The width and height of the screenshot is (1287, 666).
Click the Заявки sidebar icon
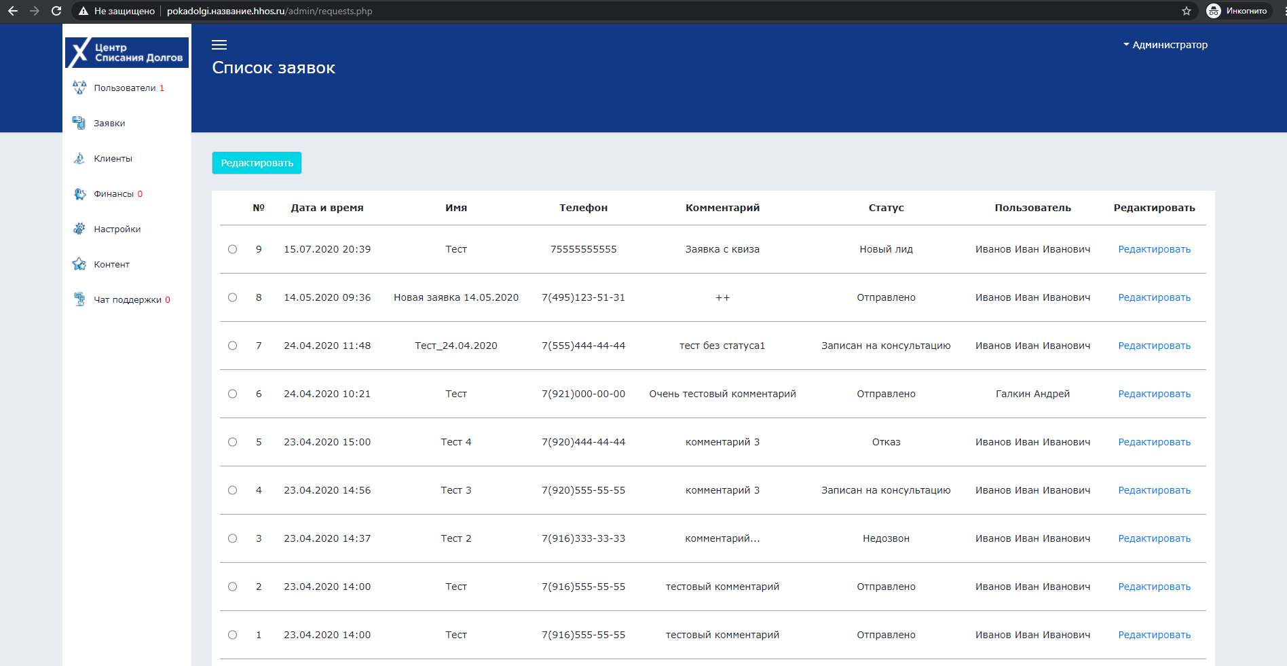point(79,123)
